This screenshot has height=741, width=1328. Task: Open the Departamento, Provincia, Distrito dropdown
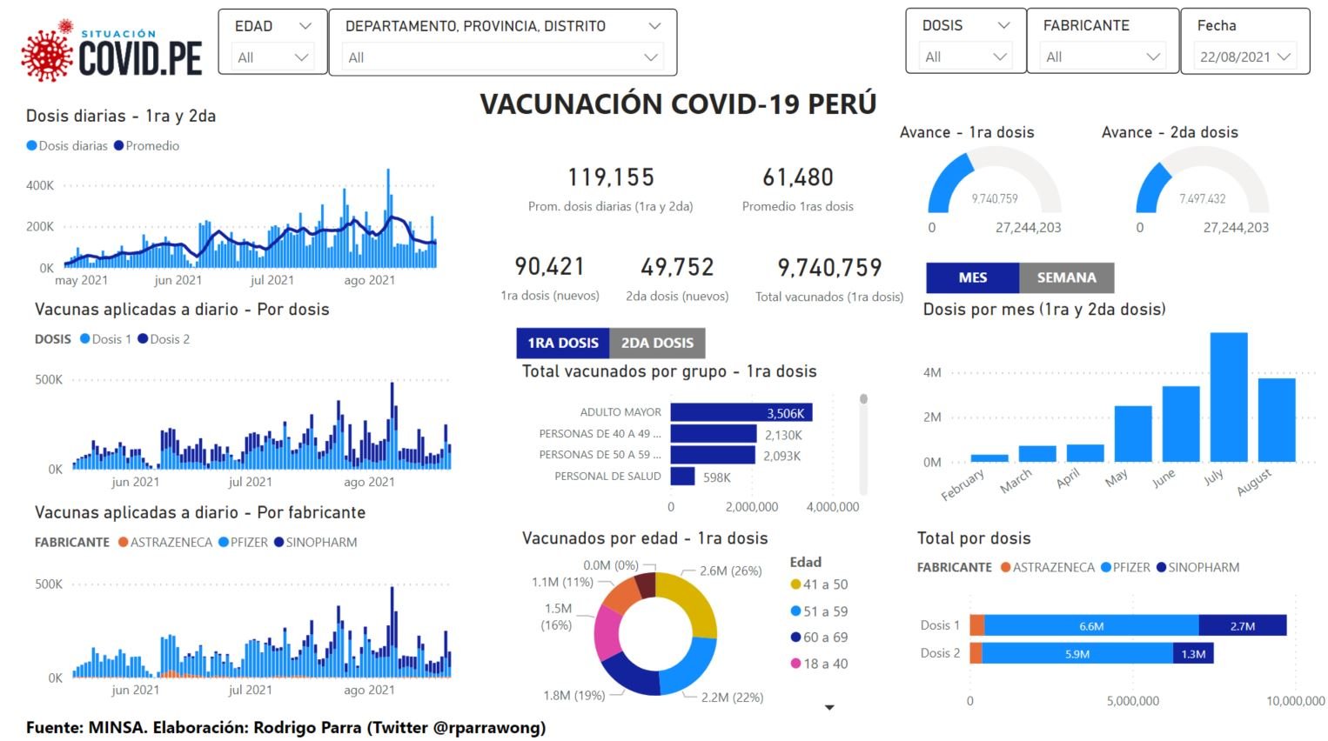click(502, 57)
